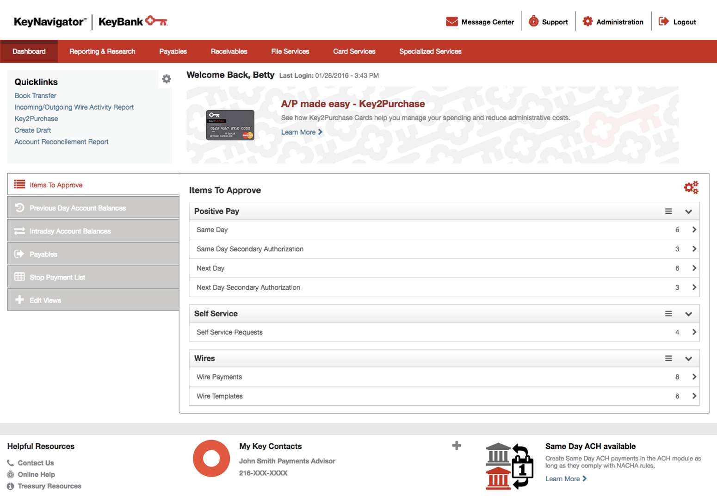Click the Key2Purchase card image
The height and width of the screenshot is (503, 717).
coord(230,125)
